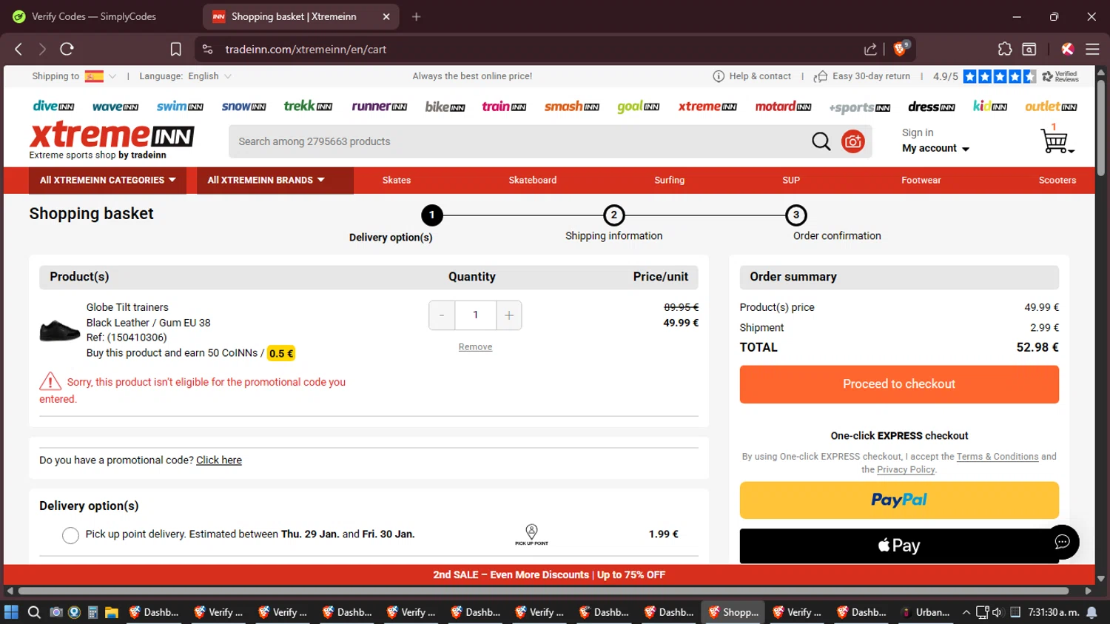Open Windows taskbar search
1110x624 pixels.
[34, 612]
